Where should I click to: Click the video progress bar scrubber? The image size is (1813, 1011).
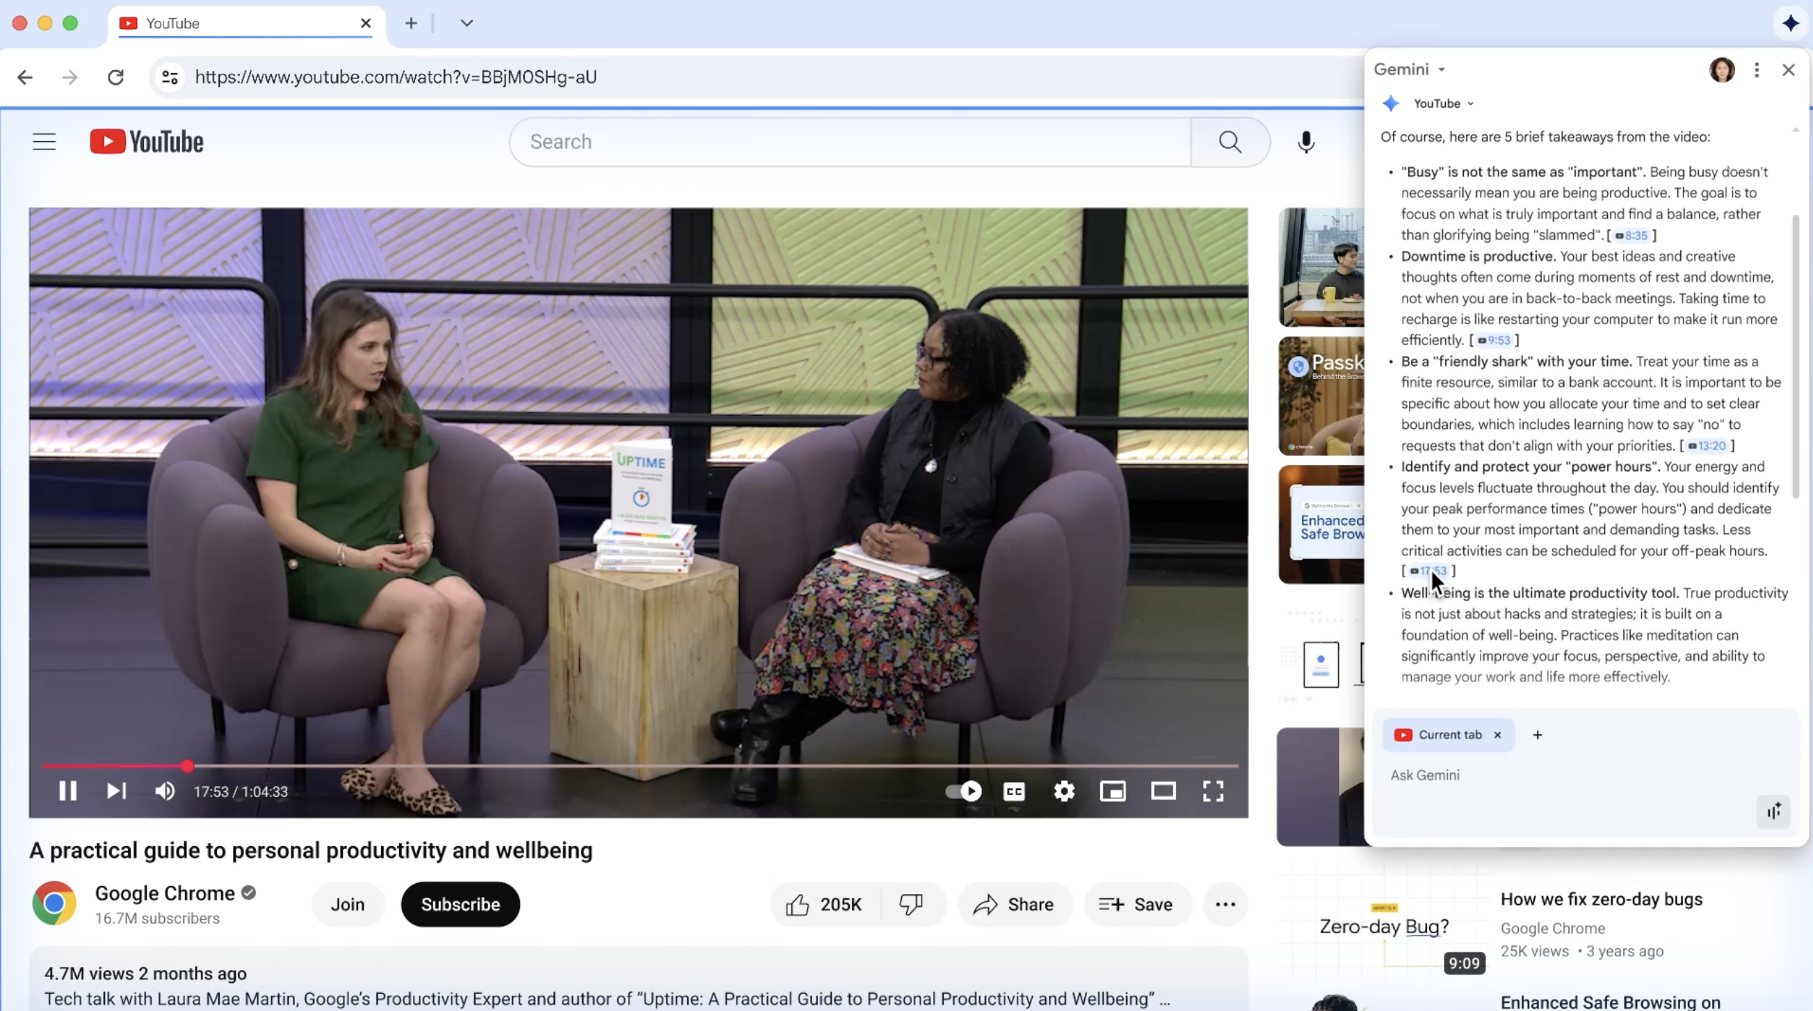(x=187, y=766)
